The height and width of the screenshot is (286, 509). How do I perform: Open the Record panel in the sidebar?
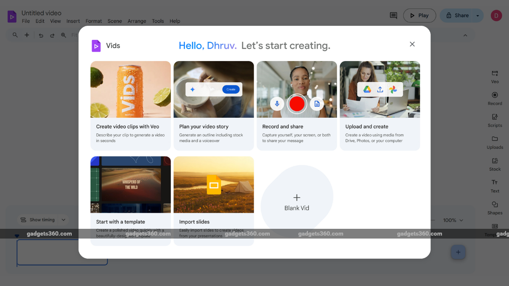pos(495,99)
